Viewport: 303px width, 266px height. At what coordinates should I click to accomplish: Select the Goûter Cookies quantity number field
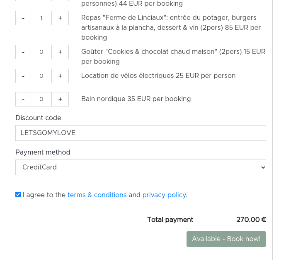click(41, 52)
